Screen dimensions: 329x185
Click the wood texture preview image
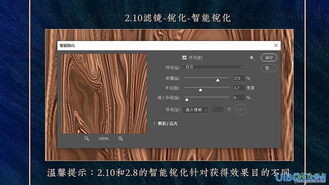pyautogui.click(x=104, y=94)
